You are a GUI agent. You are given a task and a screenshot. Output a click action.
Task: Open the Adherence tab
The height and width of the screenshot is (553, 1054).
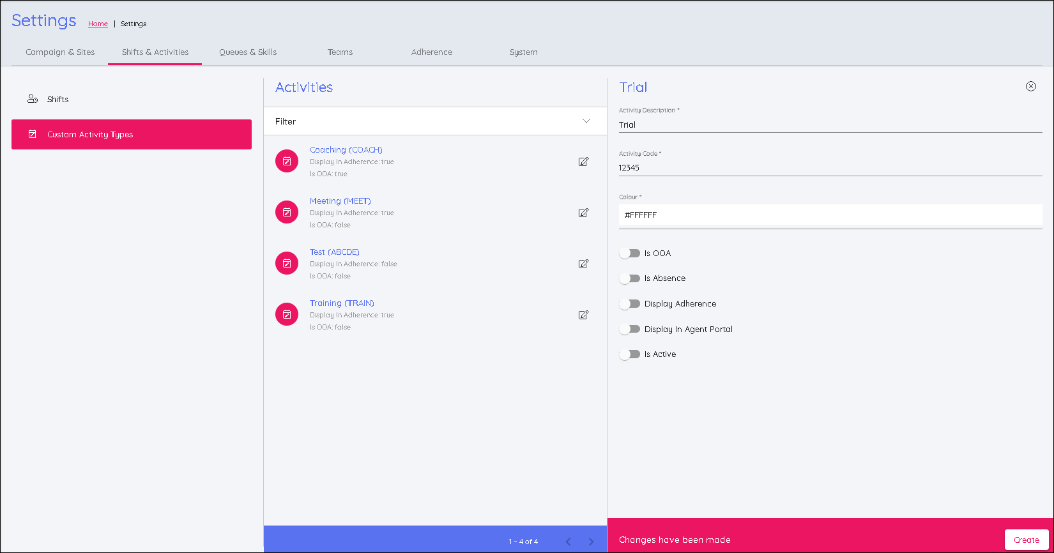click(x=432, y=52)
